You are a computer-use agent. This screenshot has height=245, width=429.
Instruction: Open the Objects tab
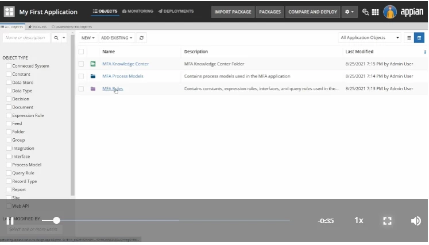105,11
